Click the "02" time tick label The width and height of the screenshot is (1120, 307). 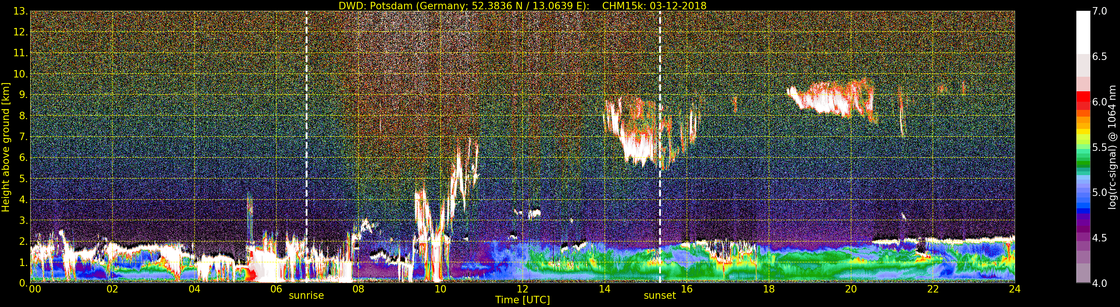click(x=113, y=289)
